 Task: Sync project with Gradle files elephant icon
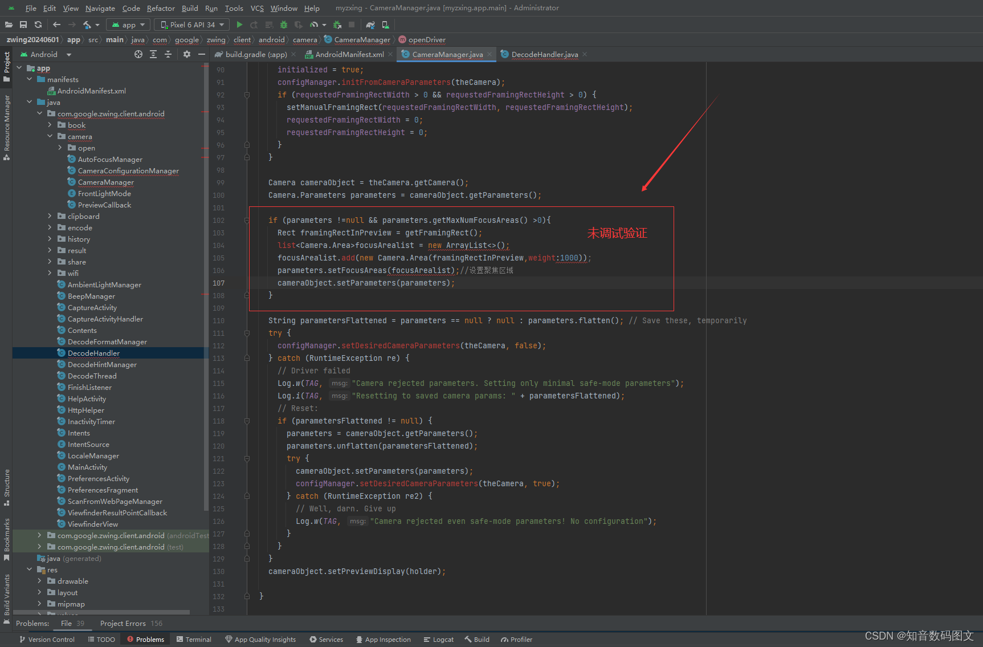(370, 25)
